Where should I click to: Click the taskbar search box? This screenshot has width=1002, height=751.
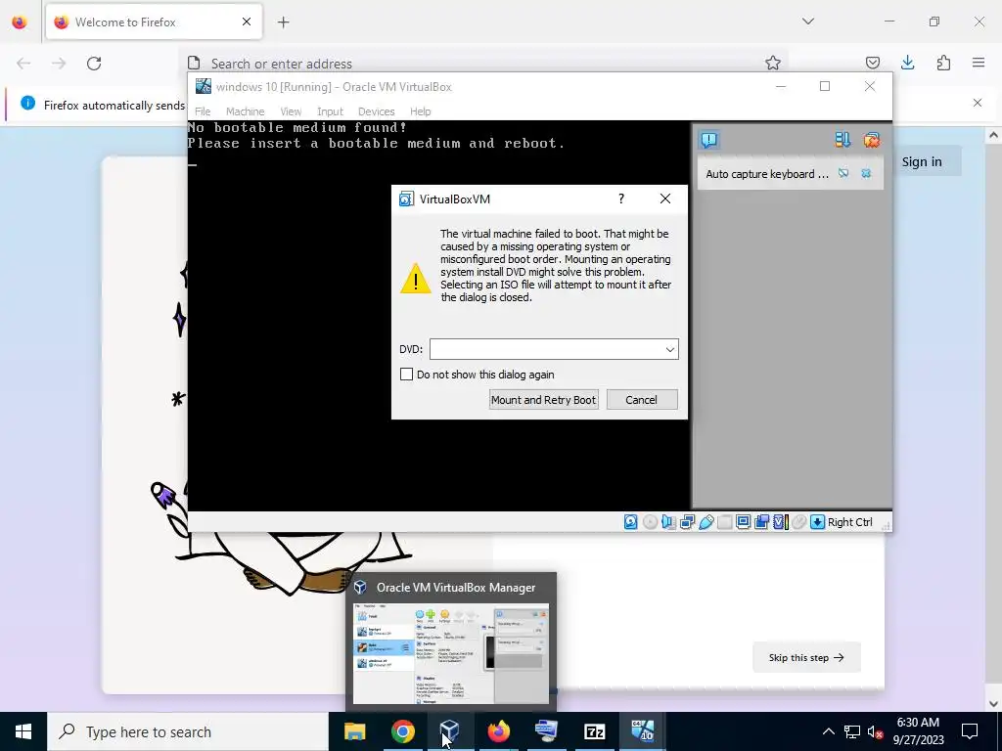(x=188, y=731)
